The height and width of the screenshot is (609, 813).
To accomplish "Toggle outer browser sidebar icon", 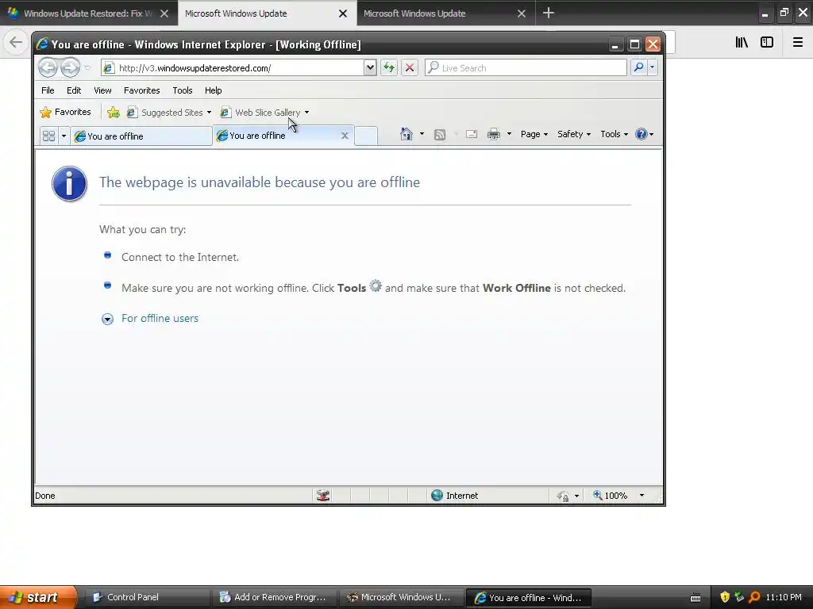I will pyautogui.click(x=767, y=42).
